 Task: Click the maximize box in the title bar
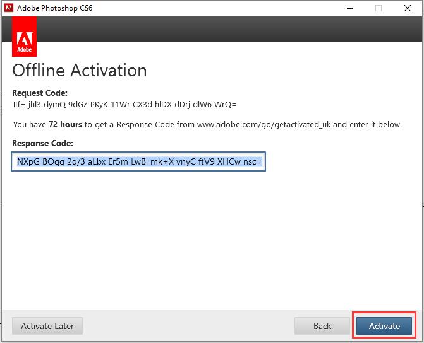(379, 8)
